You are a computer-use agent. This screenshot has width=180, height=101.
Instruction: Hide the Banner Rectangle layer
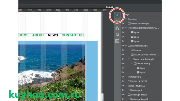coord(123,46)
